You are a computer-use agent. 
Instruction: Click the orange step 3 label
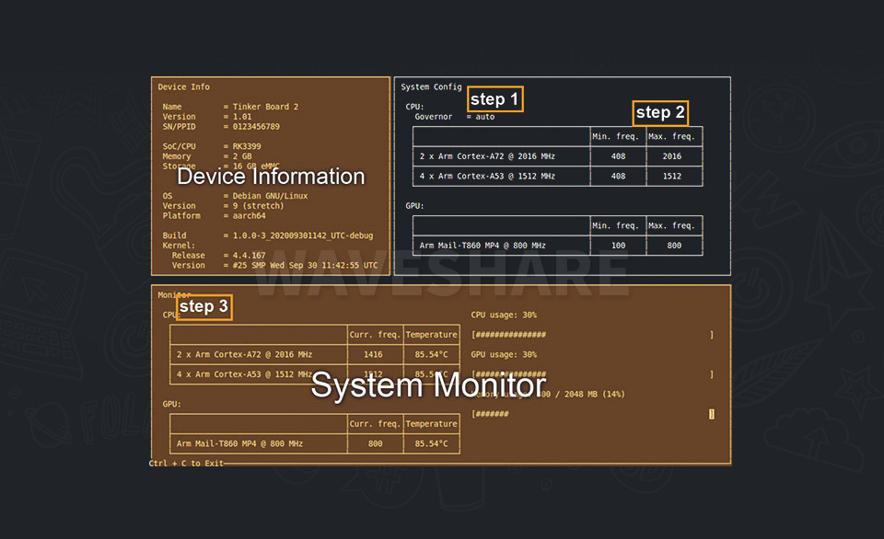pos(204,307)
